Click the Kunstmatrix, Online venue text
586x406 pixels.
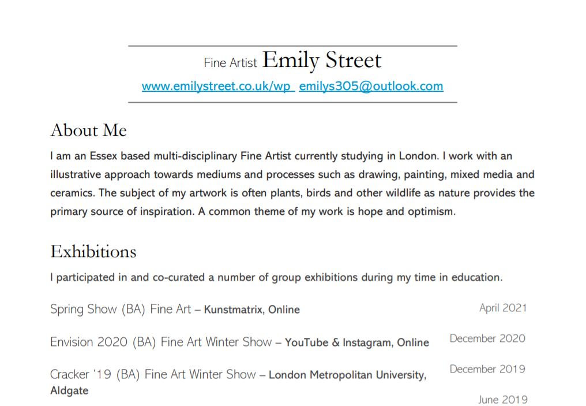(252, 310)
